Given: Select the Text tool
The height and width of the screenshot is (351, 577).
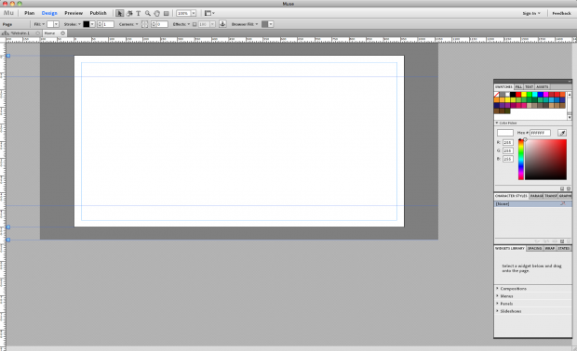Looking at the screenshot, I should point(139,13).
